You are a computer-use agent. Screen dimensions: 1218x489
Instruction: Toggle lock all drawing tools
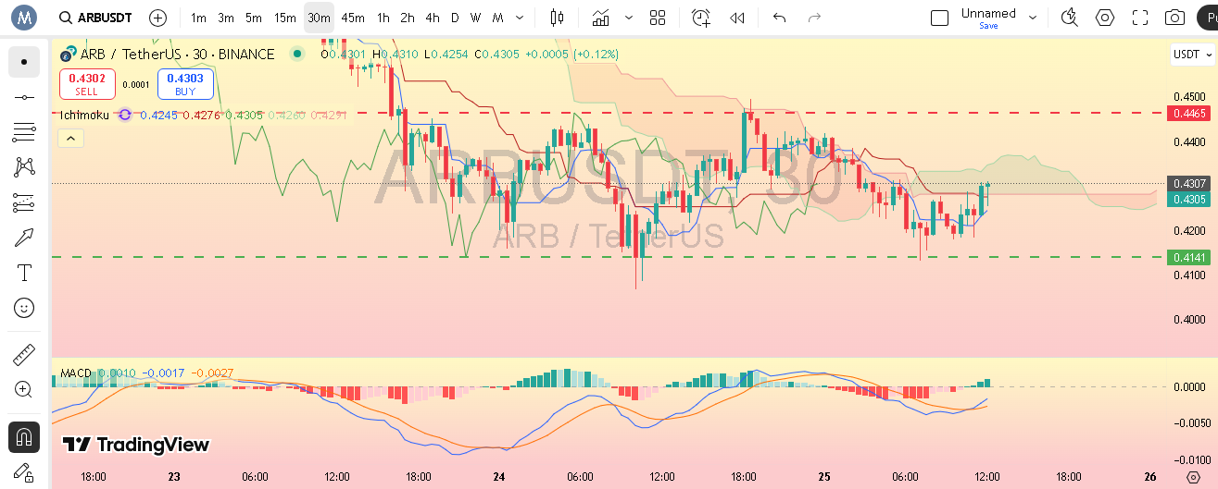[x=24, y=471]
